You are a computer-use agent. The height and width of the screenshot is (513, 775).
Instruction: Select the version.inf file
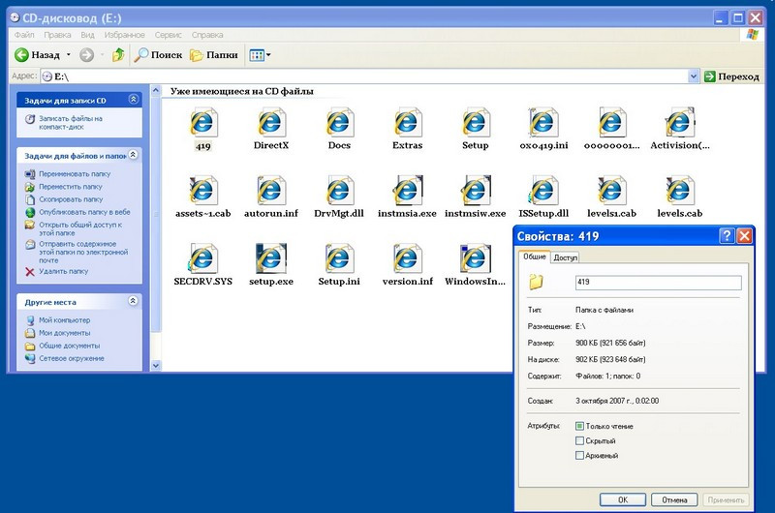pyautogui.click(x=407, y=259)
